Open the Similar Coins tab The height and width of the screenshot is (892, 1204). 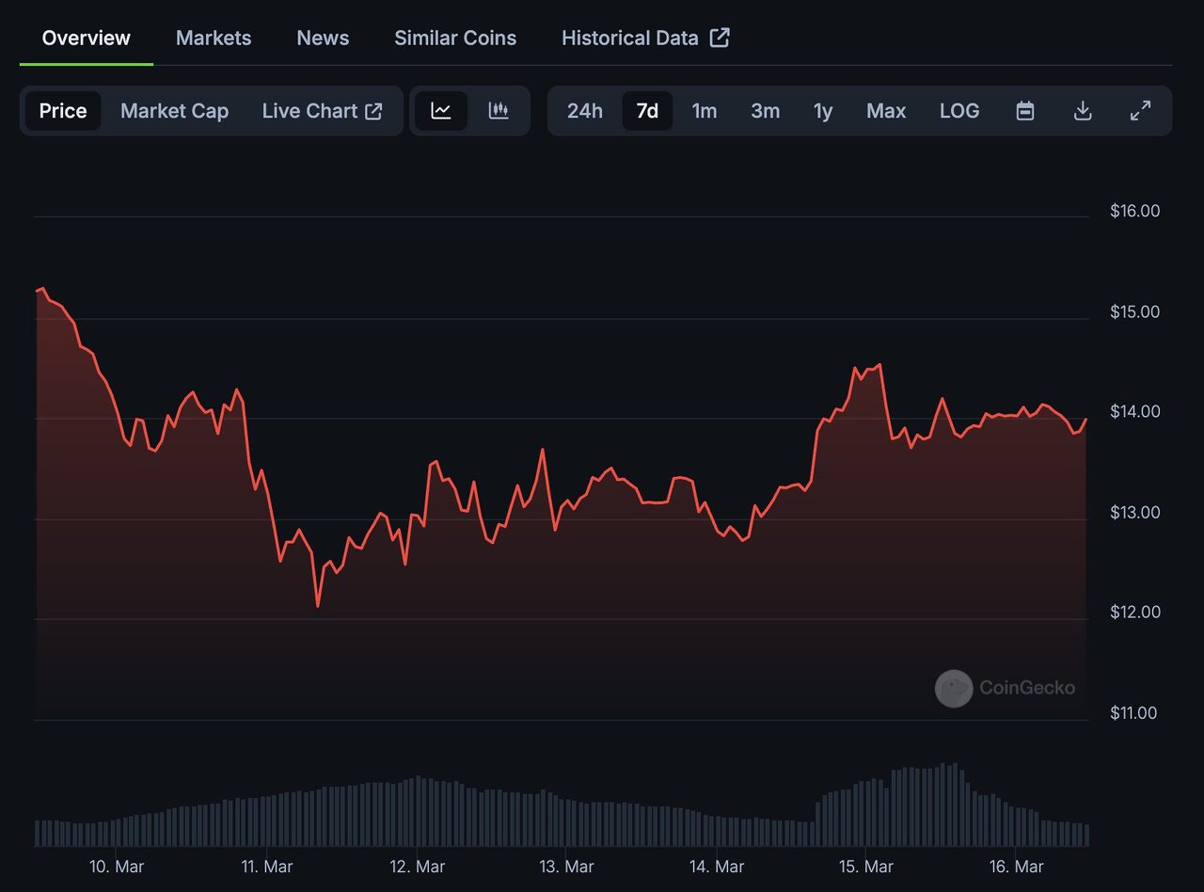pos(455,39)
